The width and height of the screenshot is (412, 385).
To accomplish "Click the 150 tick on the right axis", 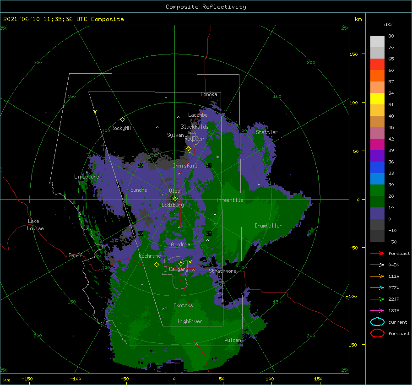I will [x=353, y=54].
